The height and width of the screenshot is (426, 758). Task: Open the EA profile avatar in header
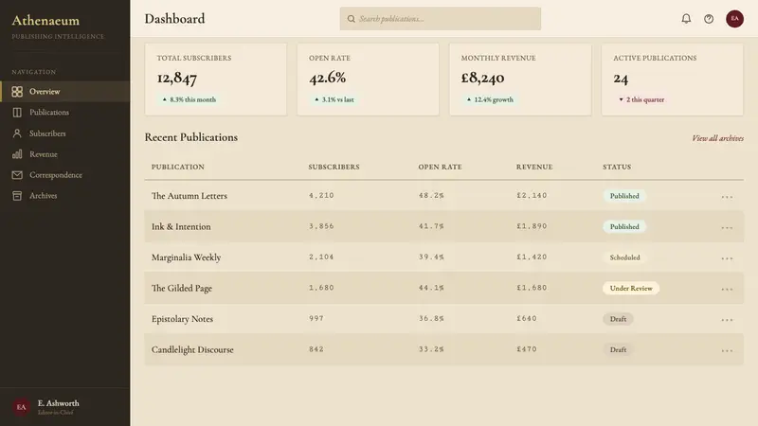734,19
